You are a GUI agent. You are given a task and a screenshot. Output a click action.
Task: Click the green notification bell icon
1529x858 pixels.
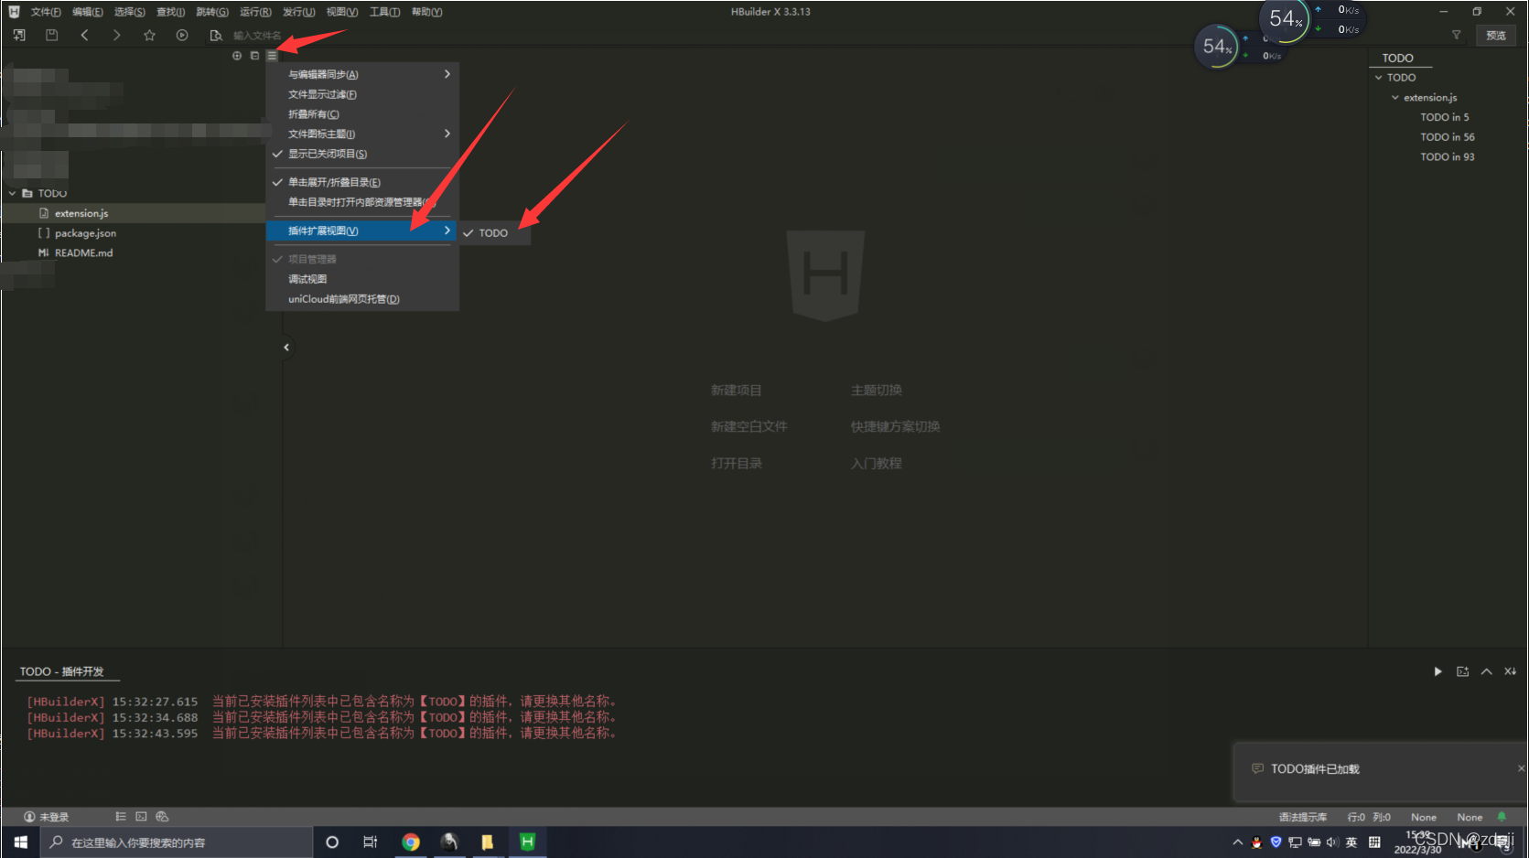tap(1502, 816)
